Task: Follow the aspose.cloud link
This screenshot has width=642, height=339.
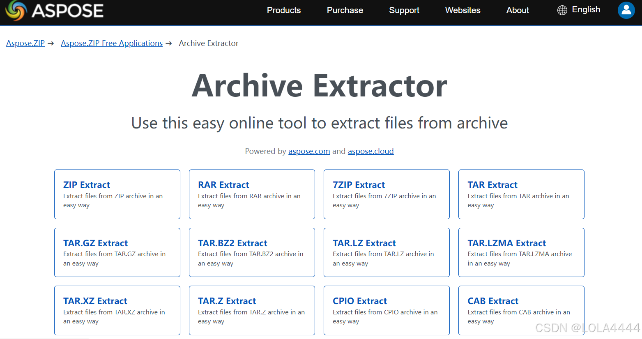Action: click(371, 151)
